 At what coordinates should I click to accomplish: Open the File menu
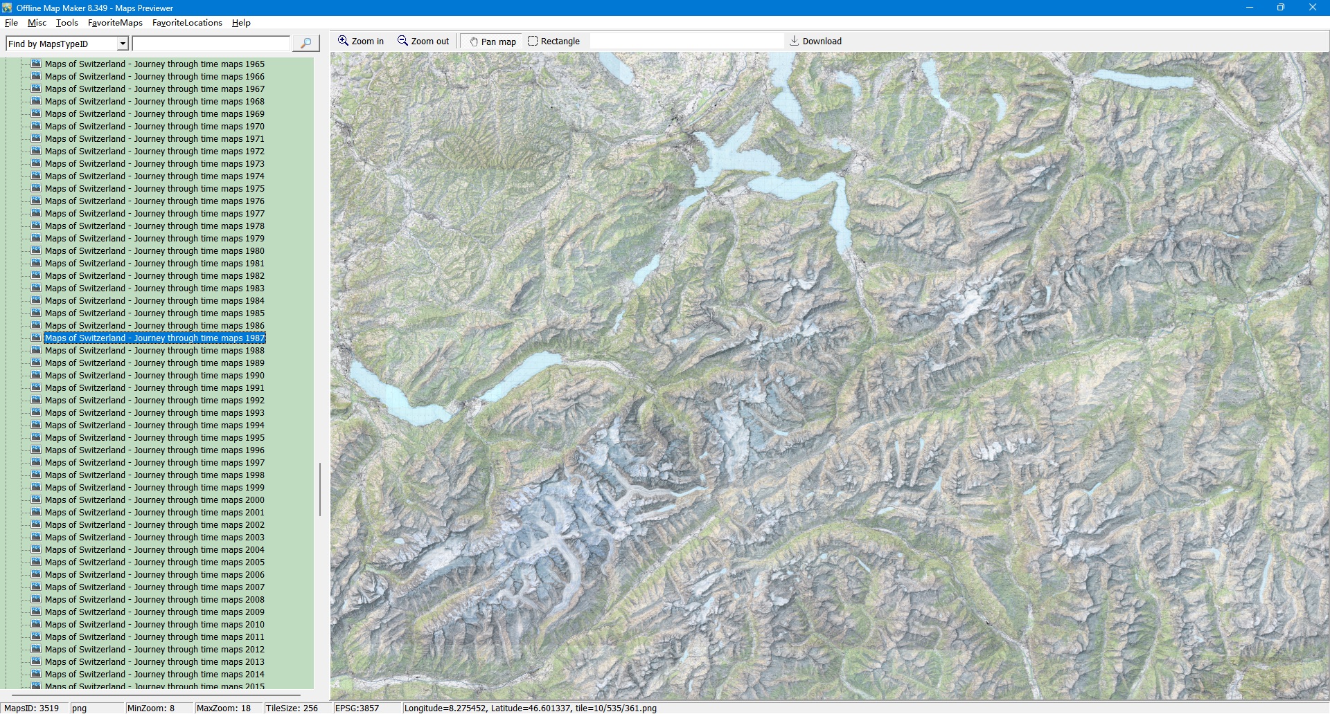click(x=11, y=23)
